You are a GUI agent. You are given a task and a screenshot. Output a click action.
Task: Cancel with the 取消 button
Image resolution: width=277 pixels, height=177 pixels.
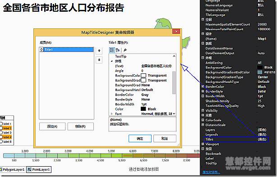point(165,139)
